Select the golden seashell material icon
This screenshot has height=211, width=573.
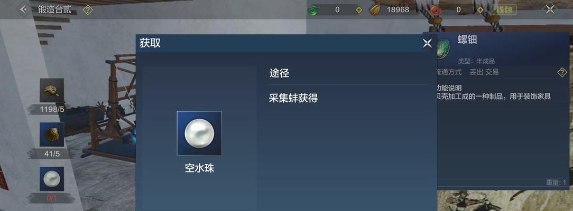[51, 135]
